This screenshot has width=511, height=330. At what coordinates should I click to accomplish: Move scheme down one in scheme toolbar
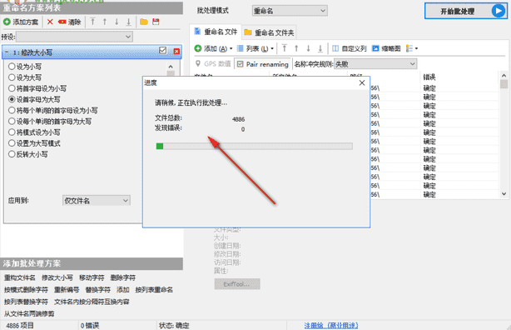(x=117, y=22)
